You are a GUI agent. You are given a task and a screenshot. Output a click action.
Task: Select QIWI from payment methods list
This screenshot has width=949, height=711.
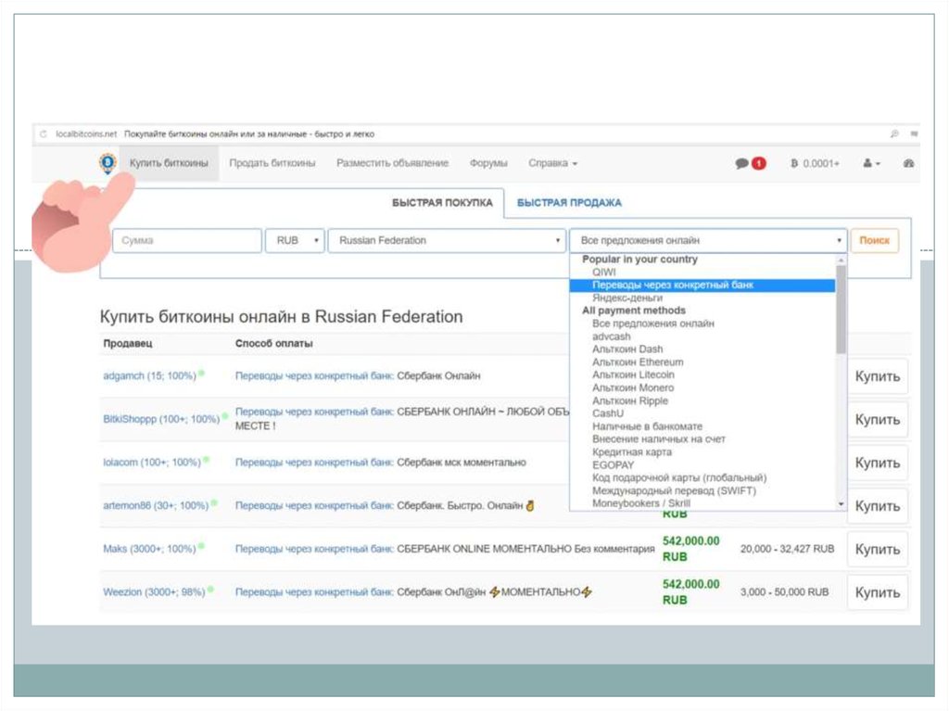(x=603, y=273)
